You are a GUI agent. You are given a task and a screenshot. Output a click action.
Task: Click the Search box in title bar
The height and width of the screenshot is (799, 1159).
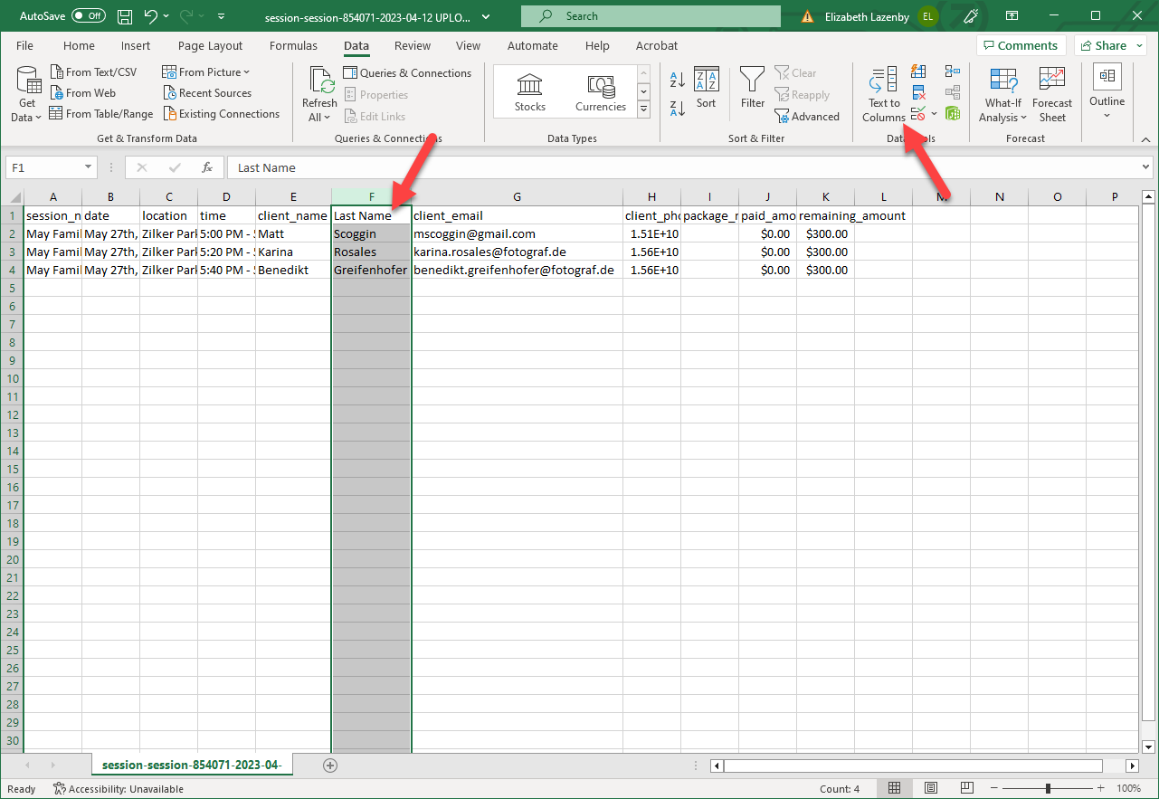coord(651,16)
